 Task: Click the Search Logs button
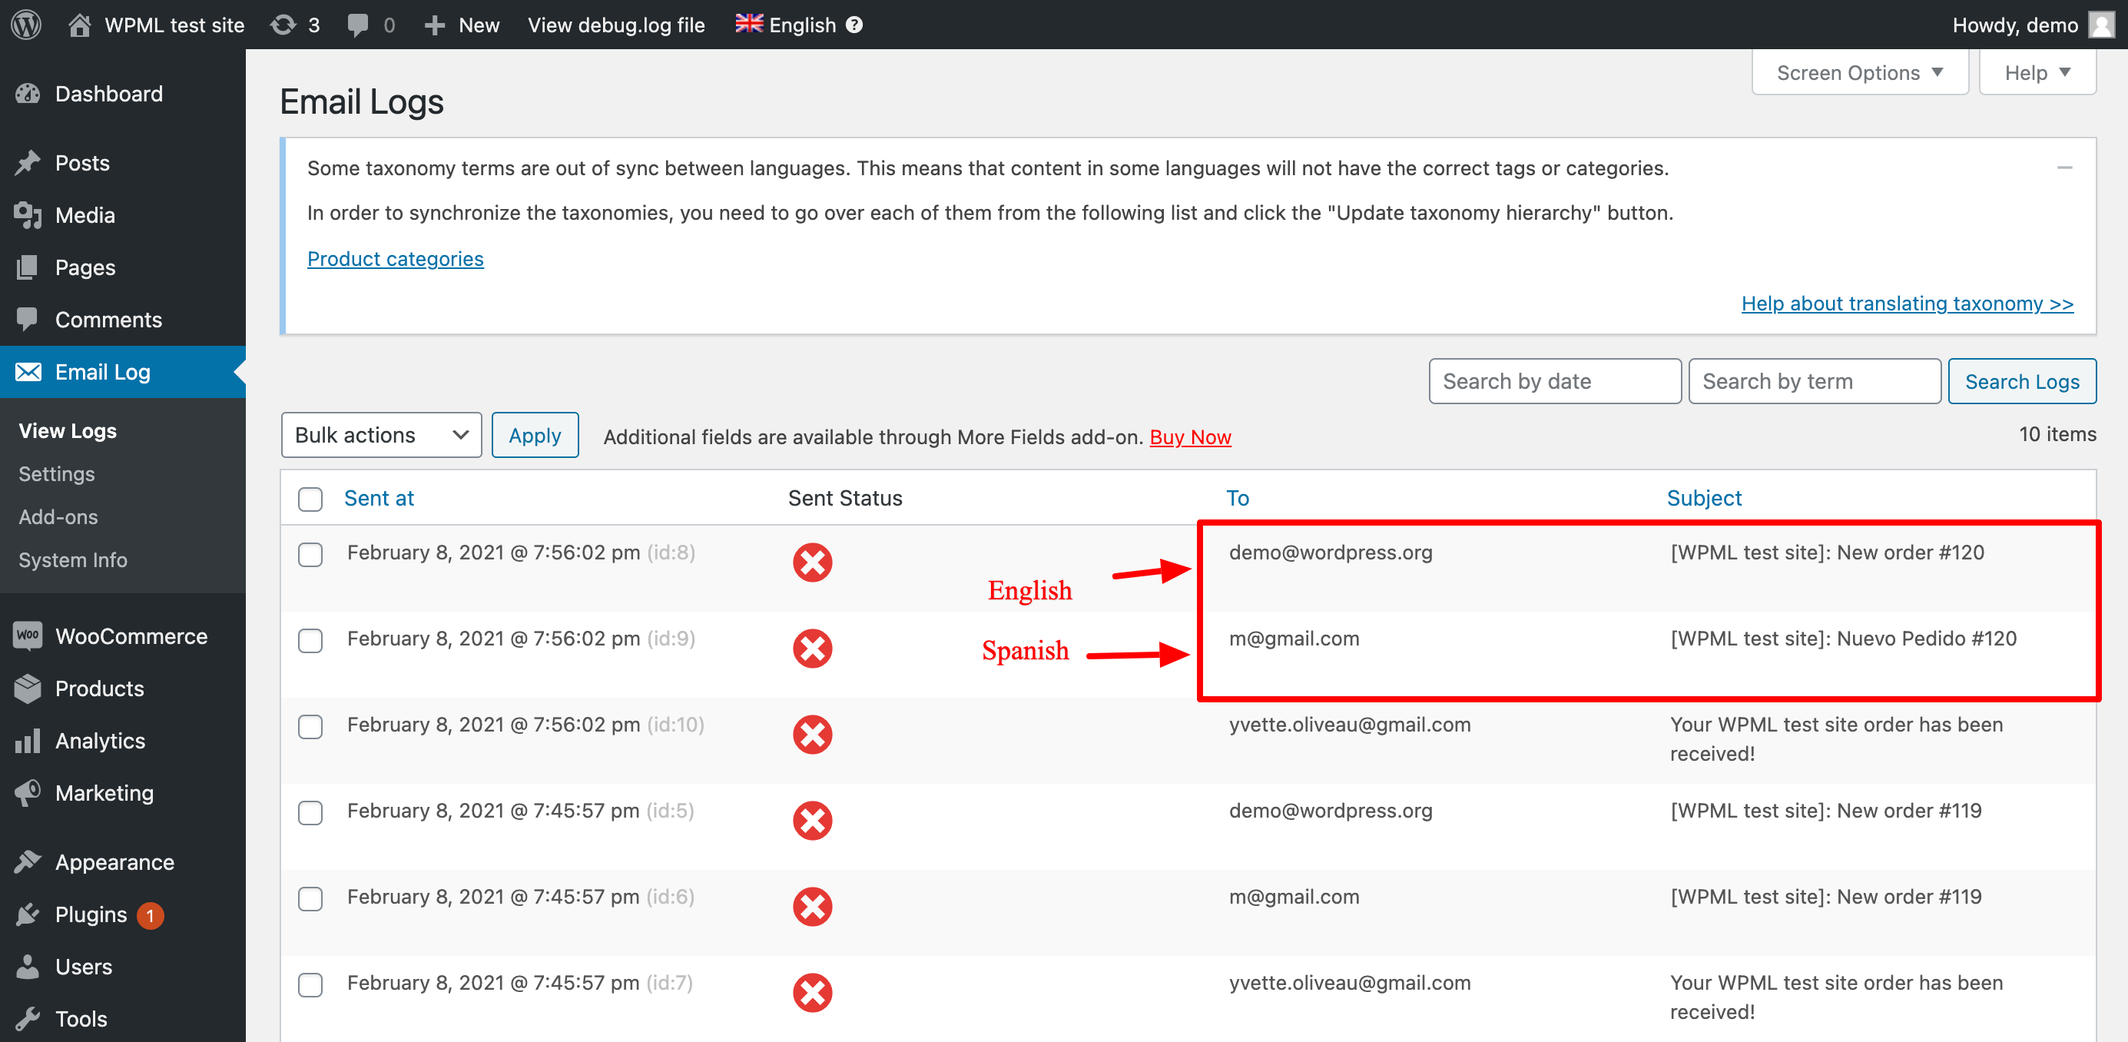coord(2020,382)
